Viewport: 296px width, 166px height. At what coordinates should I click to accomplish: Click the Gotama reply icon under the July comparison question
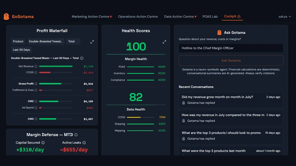[x=184, y=121]
